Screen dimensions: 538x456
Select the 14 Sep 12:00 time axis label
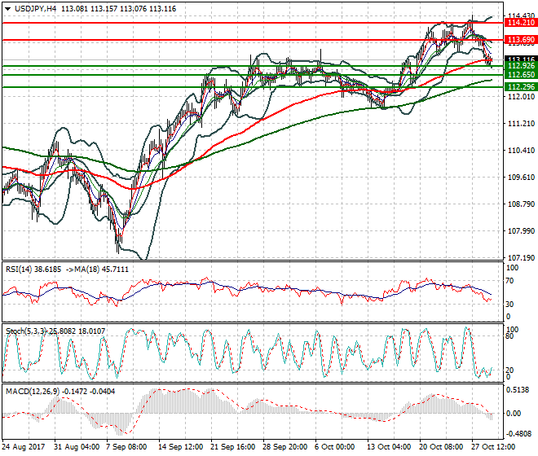pos(180,447)
